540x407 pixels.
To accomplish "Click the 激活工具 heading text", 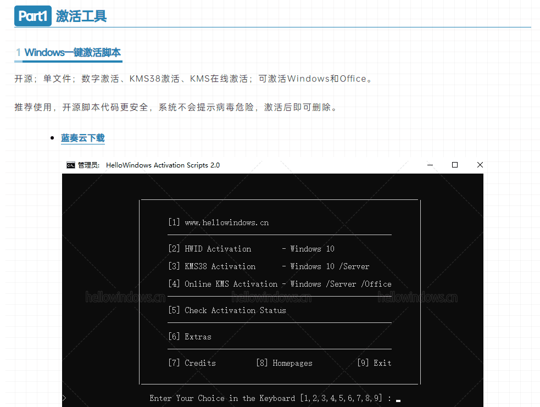I will point(81,16).
